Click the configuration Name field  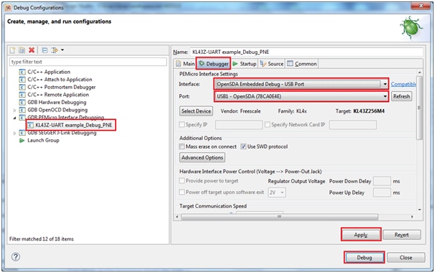pos(306,52)
